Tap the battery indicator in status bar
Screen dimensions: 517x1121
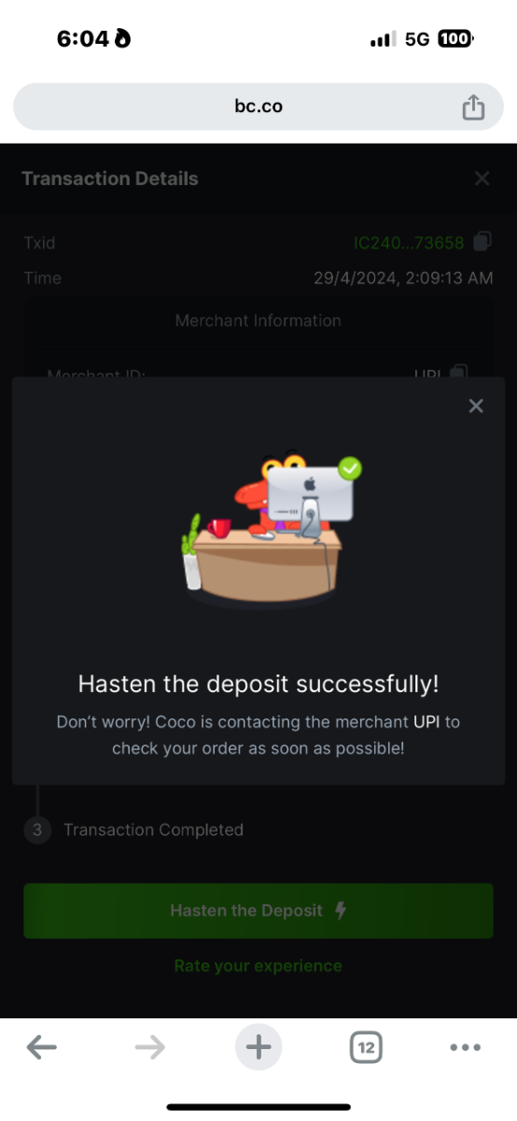[454, 39]
